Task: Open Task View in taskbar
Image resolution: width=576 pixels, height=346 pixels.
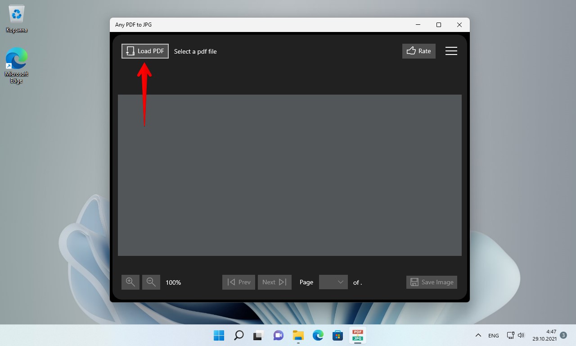Action: click(x=258, y=335)
